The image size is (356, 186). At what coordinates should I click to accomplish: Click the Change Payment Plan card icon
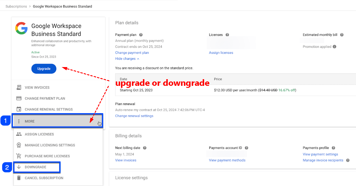click(19, 98)
